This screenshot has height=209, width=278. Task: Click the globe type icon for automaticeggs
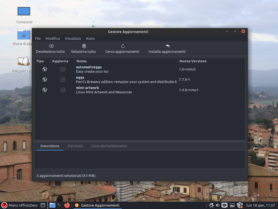[x=45, y=69]
